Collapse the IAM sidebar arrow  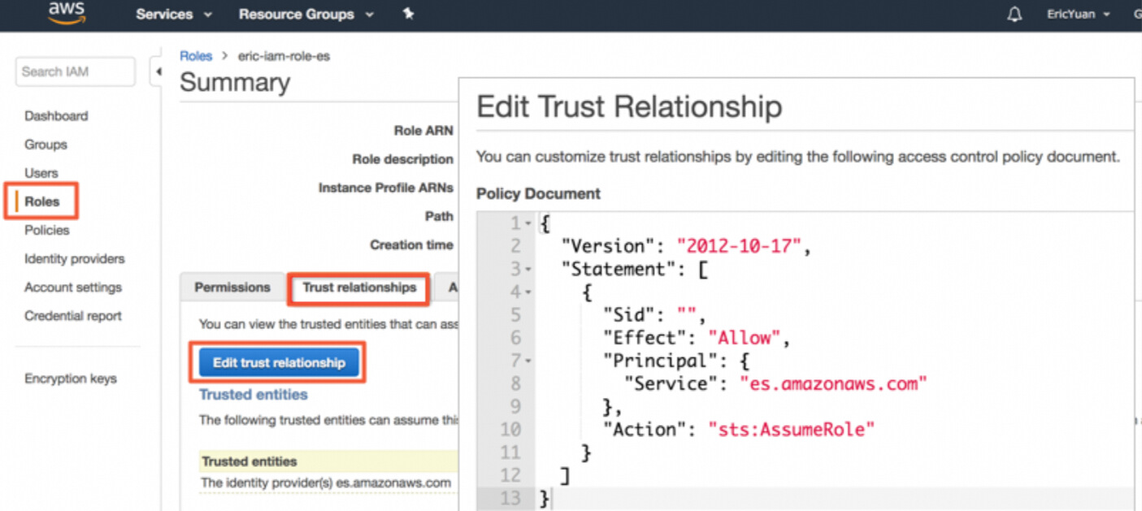pos(158,71)
